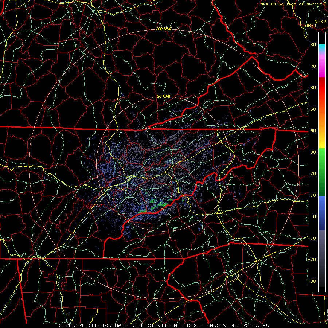Select the 20 dBZ scale label
Viewport: 328px width, 328px height.
(313, 174)
